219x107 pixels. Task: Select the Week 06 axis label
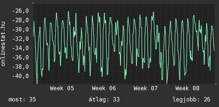coord(104,88)
